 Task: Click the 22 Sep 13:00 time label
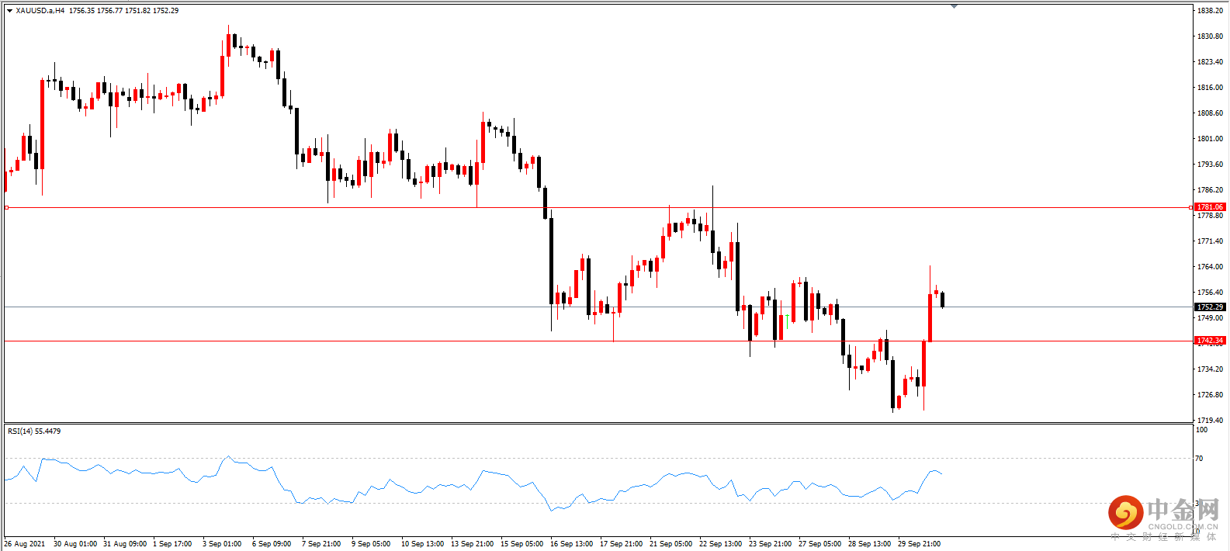tap(720, 544)
